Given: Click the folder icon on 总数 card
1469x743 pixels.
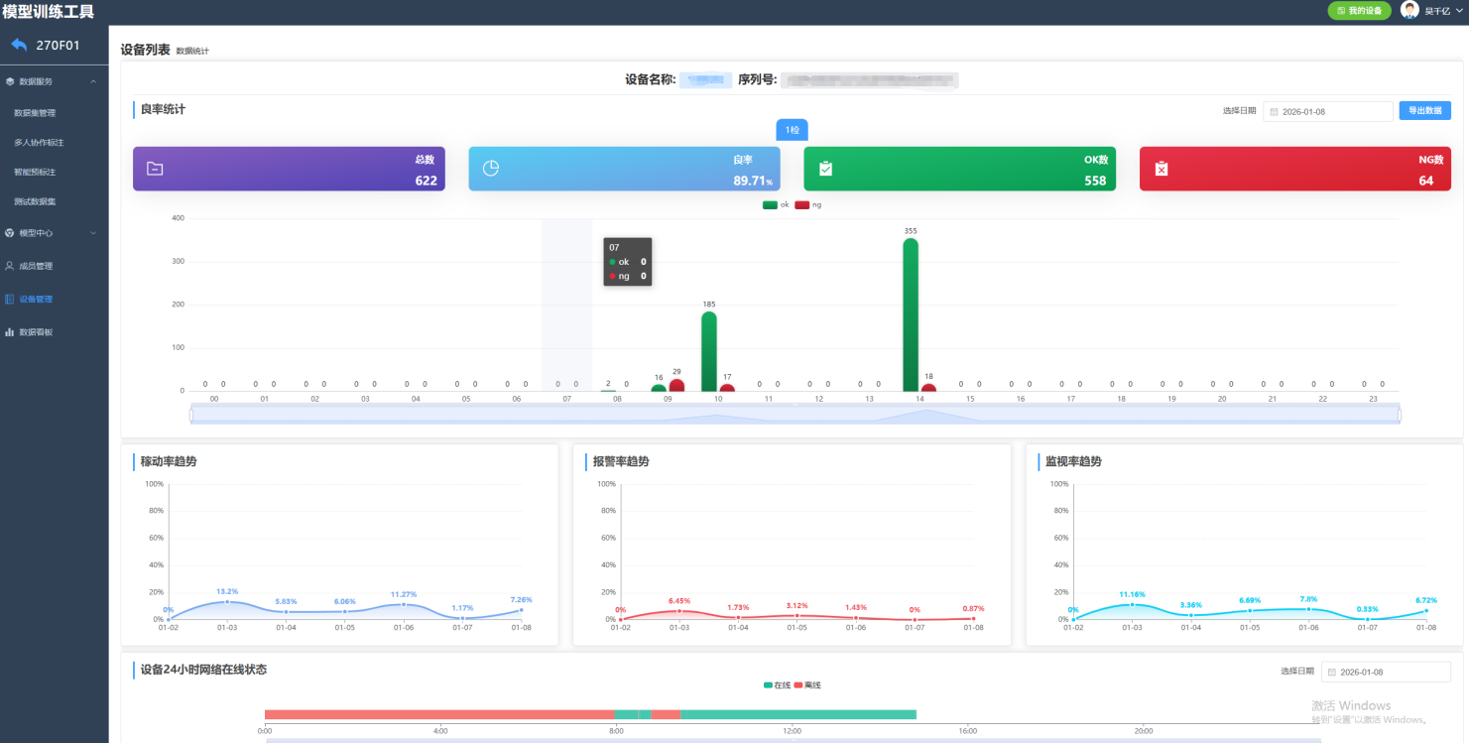Looking at the screenshot, I should point(154,169).
